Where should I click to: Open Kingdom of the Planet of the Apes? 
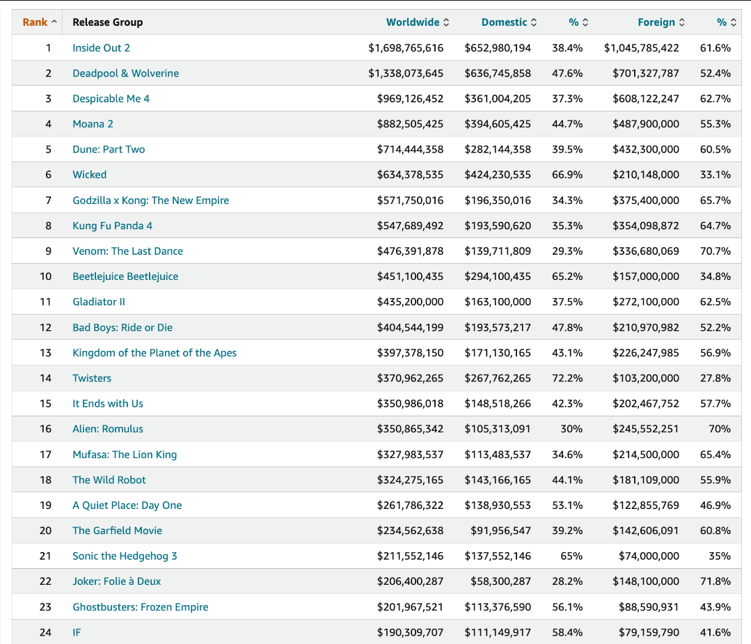pyautogui.click(x=155, y=353)
